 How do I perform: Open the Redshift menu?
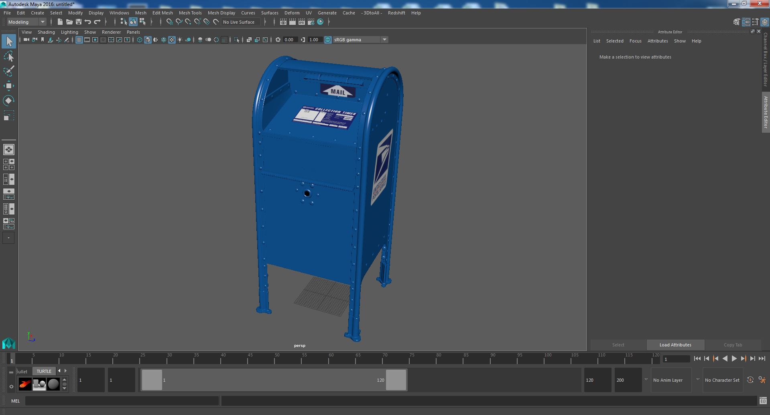[396, 13]
